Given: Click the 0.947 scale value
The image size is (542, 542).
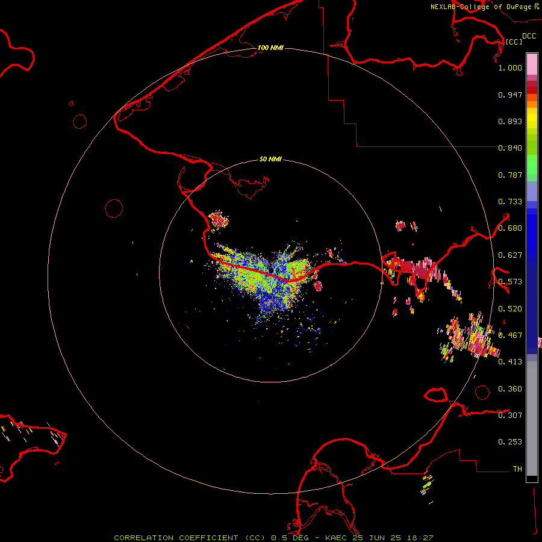Looking at the screenshot, I should 510,95.
